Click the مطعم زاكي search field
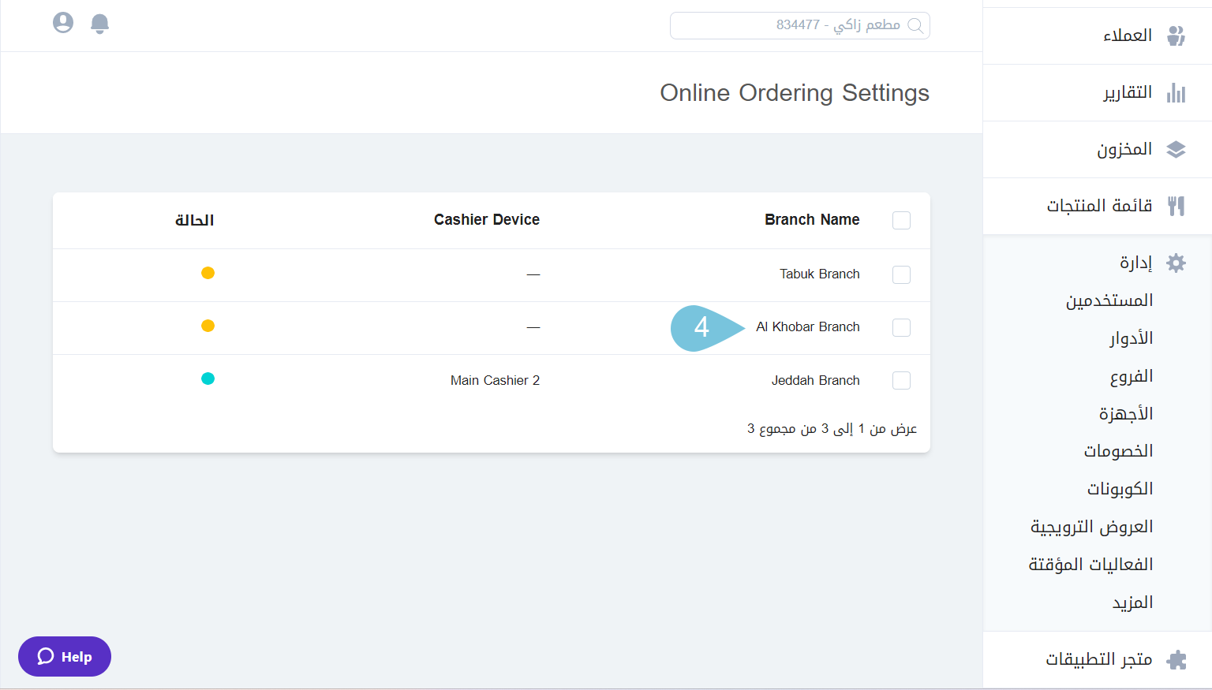Viewport: 1212px width, 690px height. [x=799, y=25]
